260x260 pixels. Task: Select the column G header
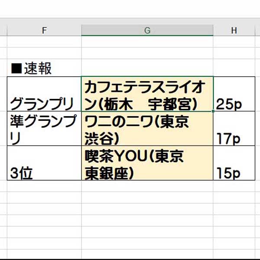147,30
